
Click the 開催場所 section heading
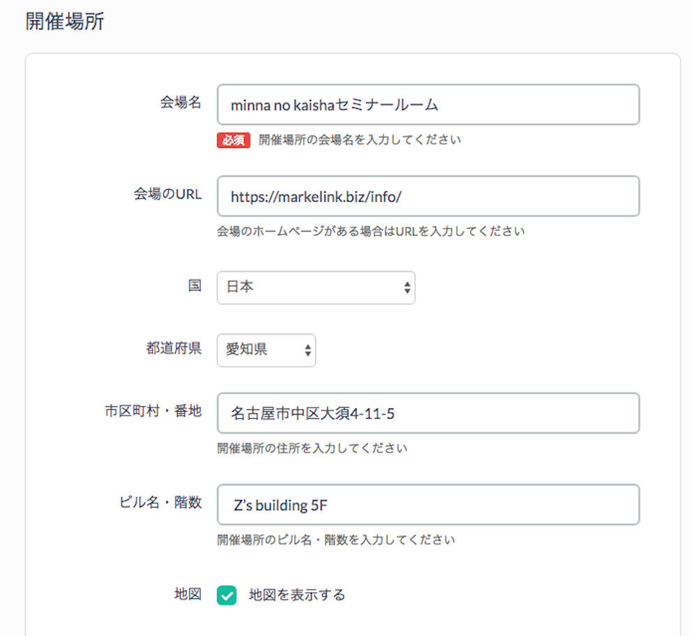tap(65, 21)
